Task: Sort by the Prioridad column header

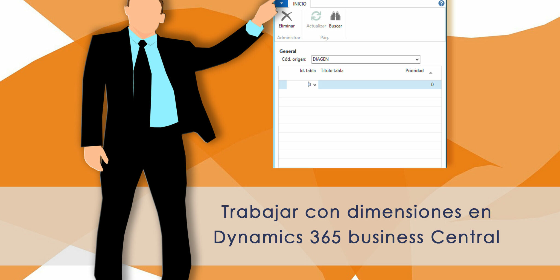Action: (414, 71)
